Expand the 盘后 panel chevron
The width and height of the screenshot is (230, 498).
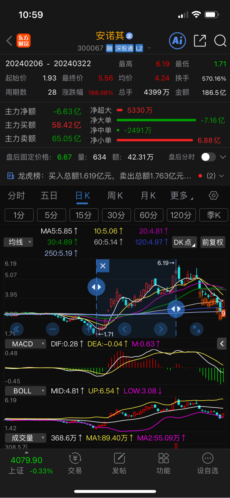tap(223, 157)
